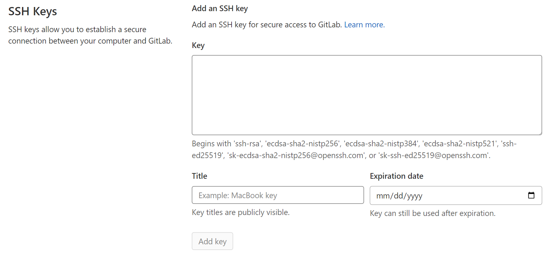
Task: Focus the Key text area
Action: click(x=367, y=95)
